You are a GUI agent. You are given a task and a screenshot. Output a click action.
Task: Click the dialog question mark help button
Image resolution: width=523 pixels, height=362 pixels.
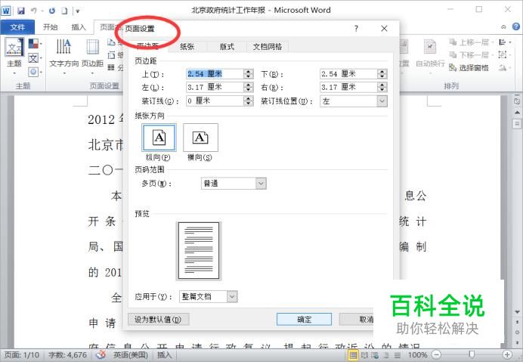point(356,29)
